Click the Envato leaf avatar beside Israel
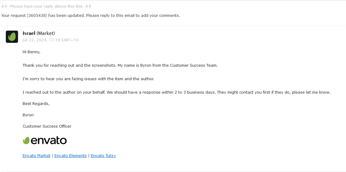346x172 pixels. (x=12, y=37)
